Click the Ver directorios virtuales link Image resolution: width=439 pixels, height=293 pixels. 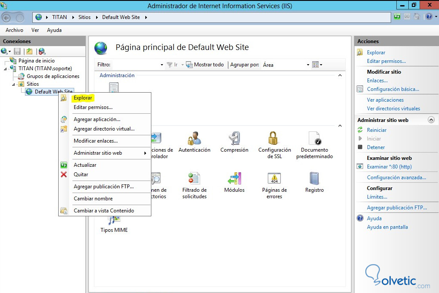393,109
